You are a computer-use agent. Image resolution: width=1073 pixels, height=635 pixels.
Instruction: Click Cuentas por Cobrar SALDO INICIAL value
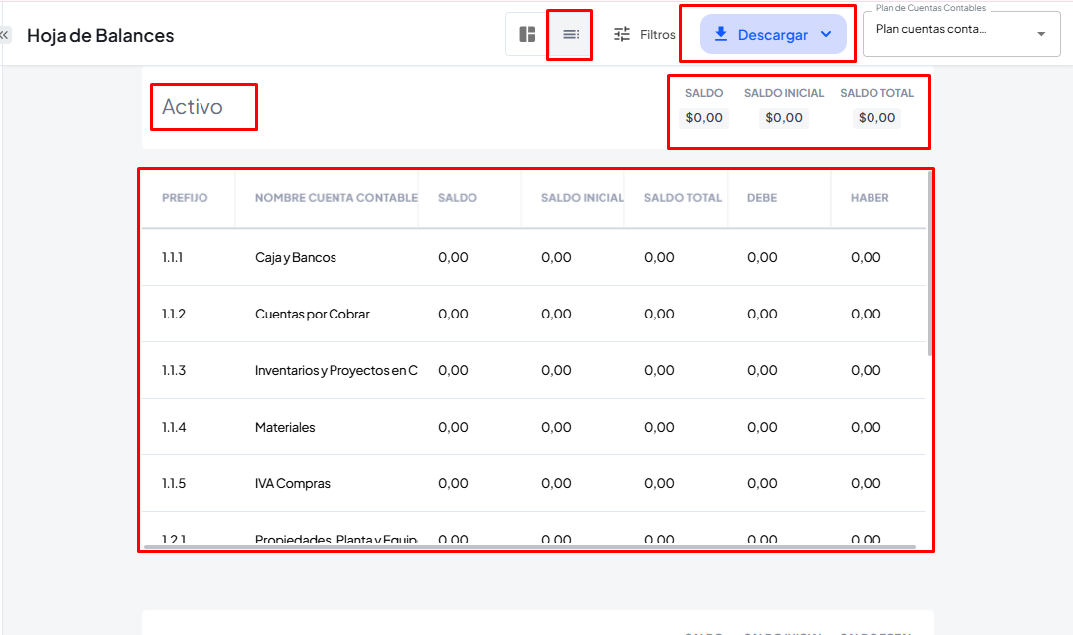[x=556, y=315]
